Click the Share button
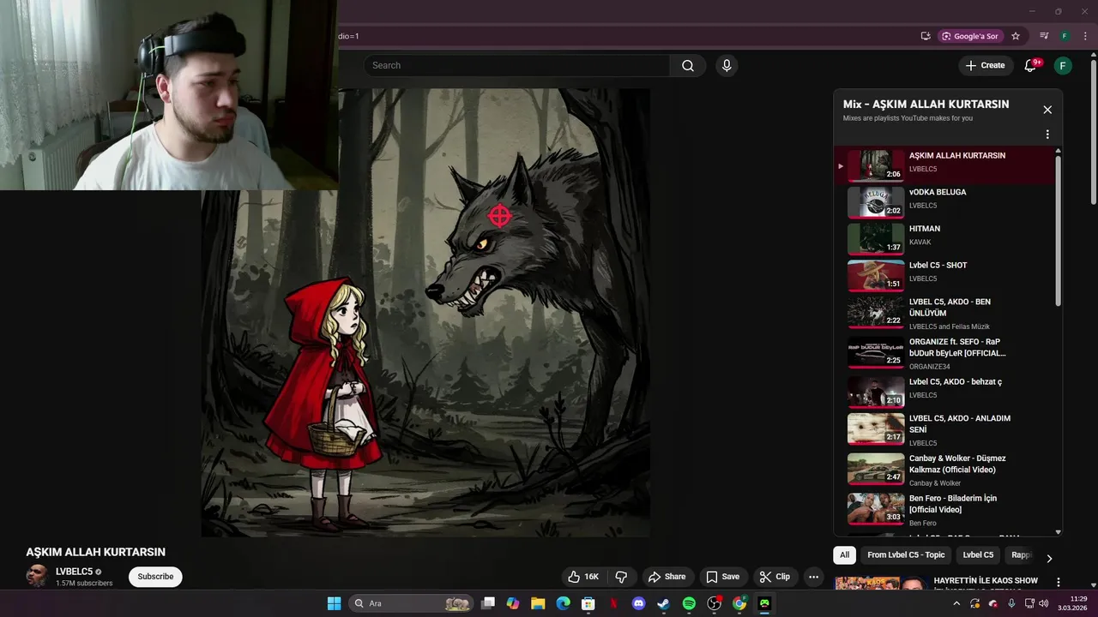1098x617 pixels. [x=667, y=577]
